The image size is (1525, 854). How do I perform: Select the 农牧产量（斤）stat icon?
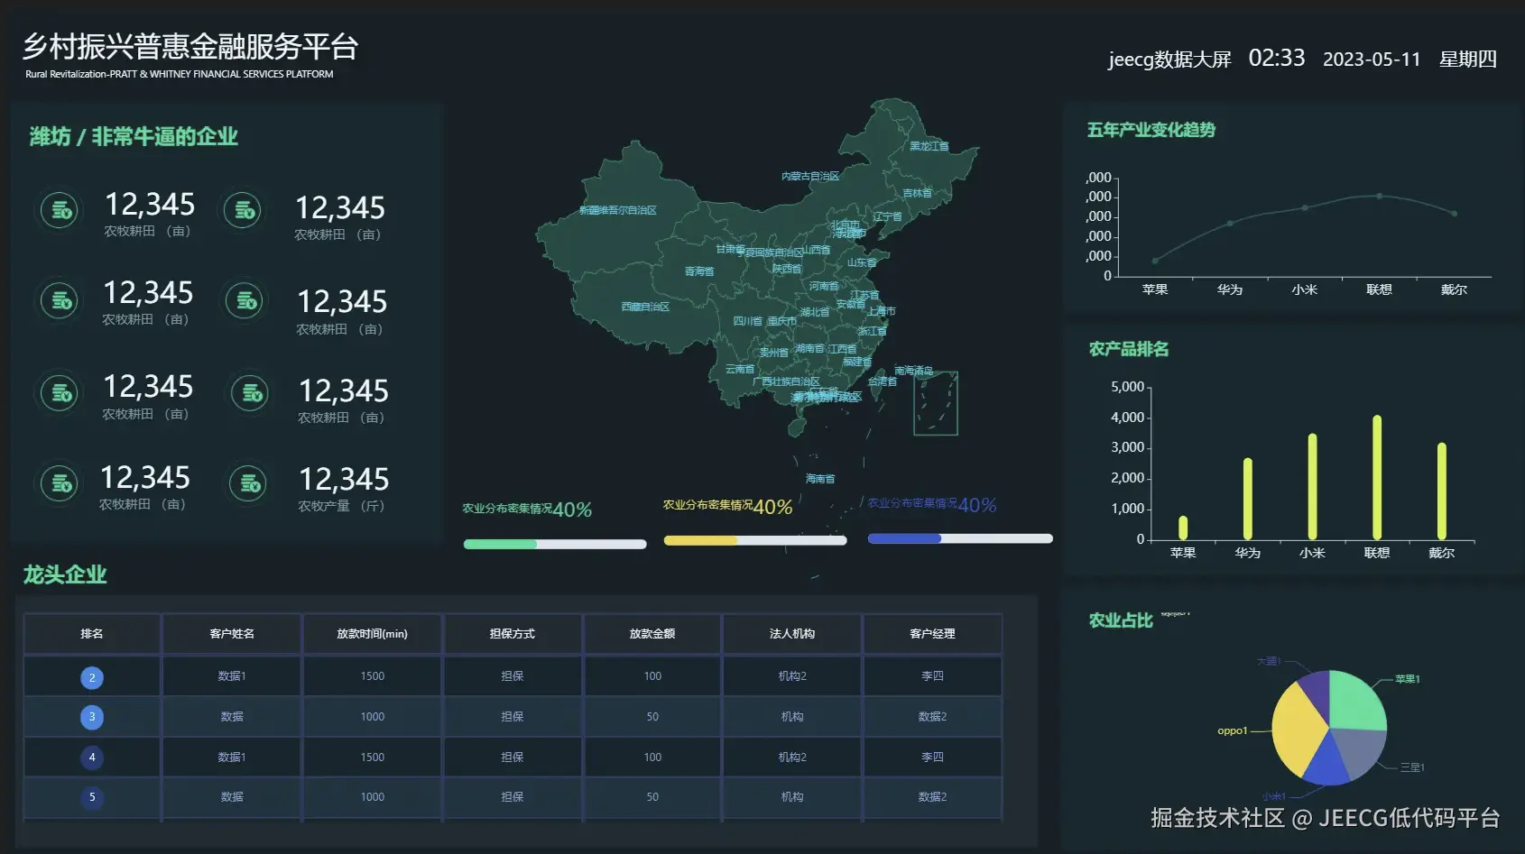(248, 483)
